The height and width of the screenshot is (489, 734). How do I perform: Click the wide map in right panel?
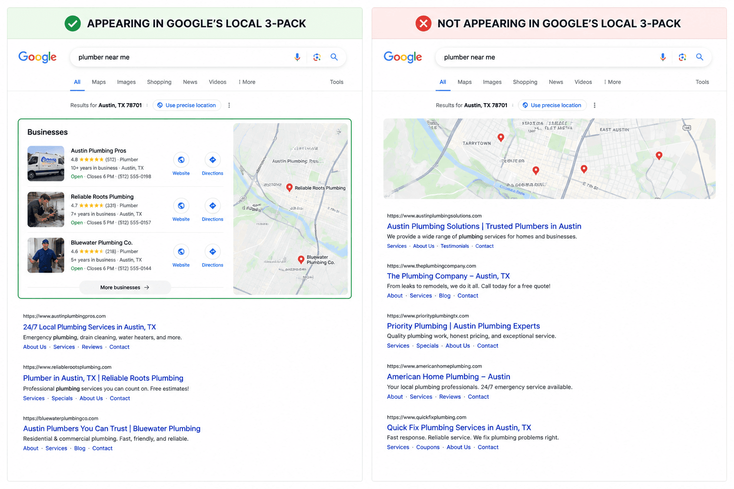550,159
